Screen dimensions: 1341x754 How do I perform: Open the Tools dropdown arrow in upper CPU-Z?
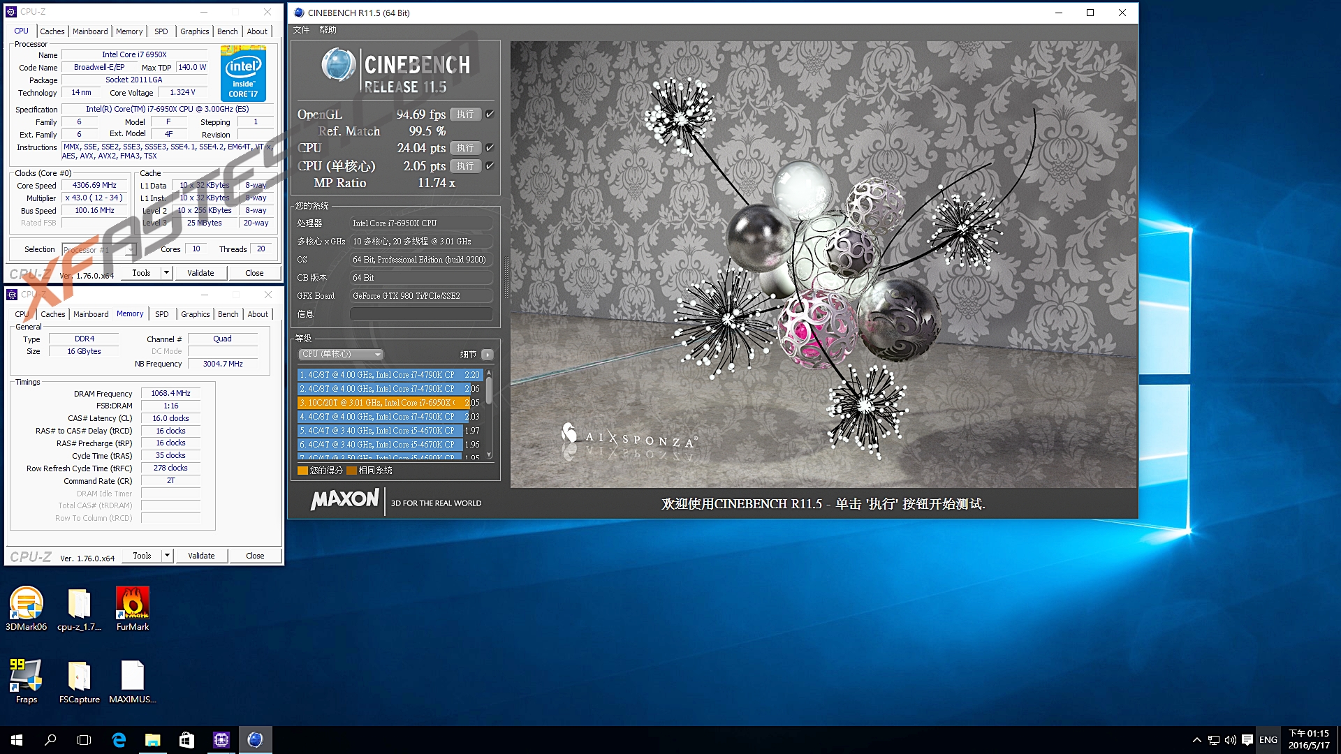click(166, 273)
